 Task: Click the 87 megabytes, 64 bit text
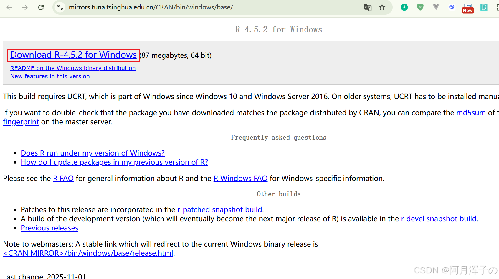pyautogui.click(x=176, y=55)
